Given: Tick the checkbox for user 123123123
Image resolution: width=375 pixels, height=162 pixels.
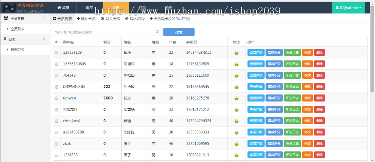Looking at the screenshot, I should click(x=57, y=53).
